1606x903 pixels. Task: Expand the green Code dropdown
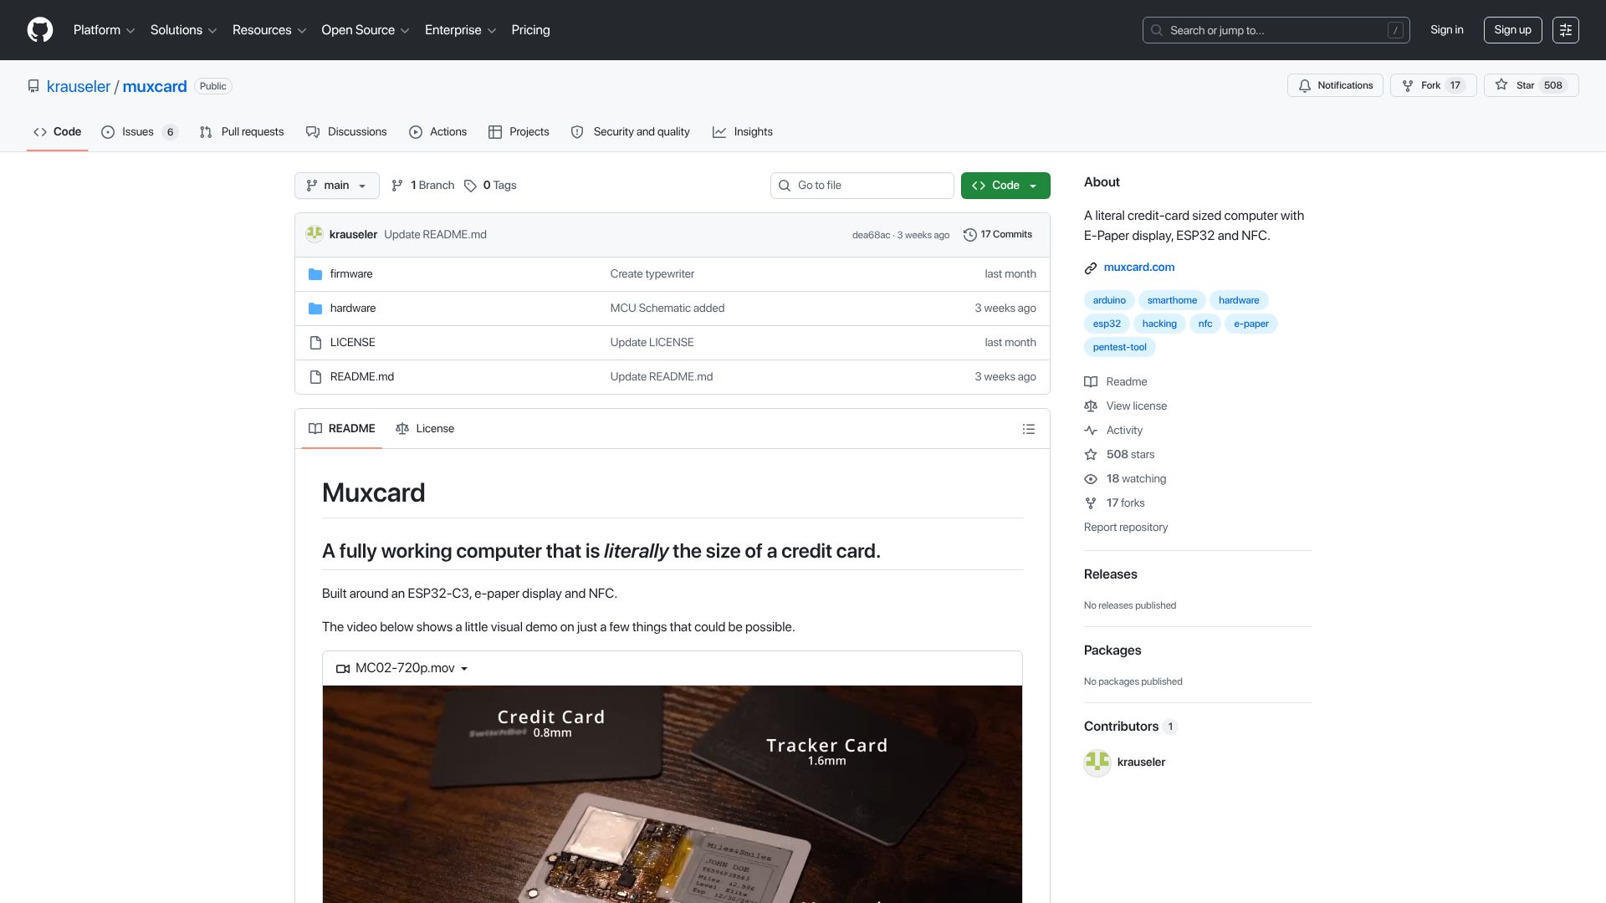point(1005,186)
